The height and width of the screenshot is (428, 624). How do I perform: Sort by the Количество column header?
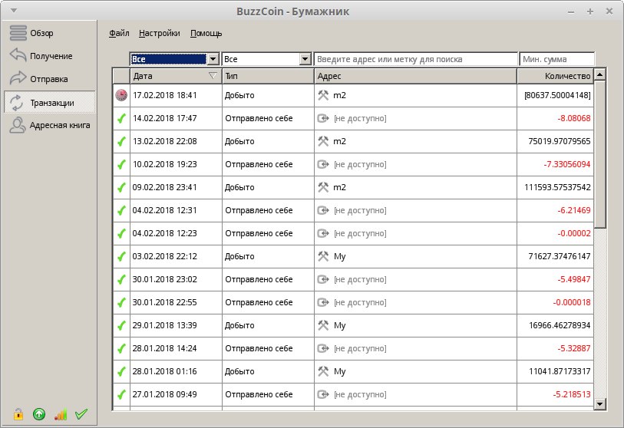[x=555, y=76]
